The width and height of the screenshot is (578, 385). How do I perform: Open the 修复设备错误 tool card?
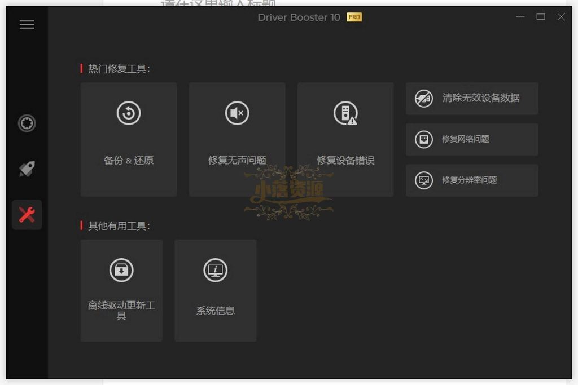point(345,139)
